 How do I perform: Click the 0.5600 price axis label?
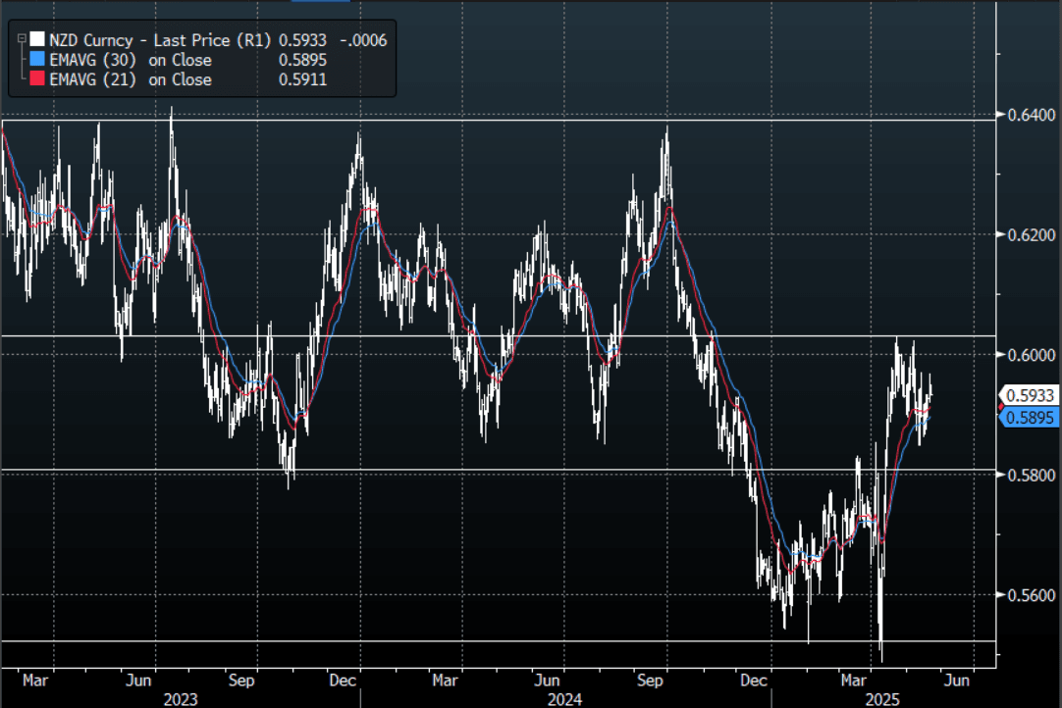[1025, 595]
